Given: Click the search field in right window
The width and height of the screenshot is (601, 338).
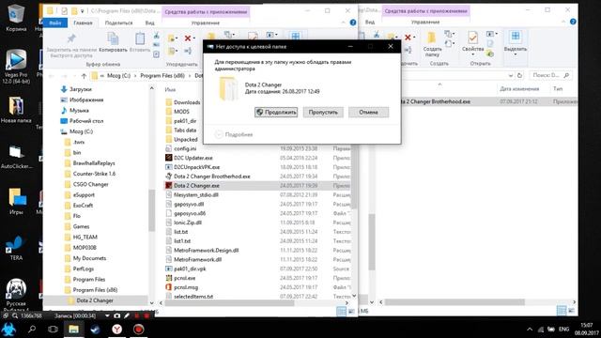Looking at the screenshot, I should pos(550,75).
